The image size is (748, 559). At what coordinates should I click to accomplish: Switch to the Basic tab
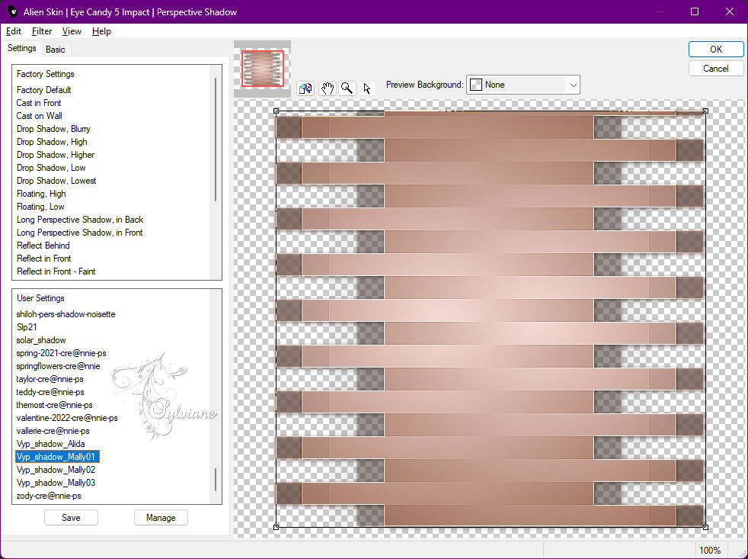pyautogui.click(x=56, y=50)
